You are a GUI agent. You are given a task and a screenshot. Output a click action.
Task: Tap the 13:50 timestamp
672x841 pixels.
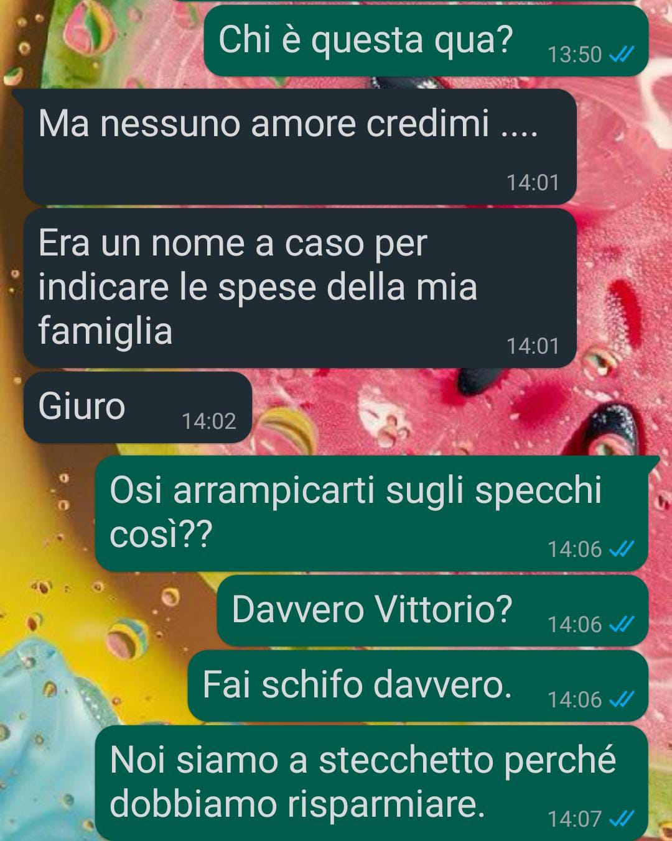click(575, 55)
